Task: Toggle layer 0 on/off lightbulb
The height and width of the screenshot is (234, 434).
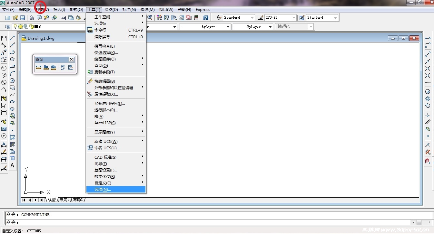Action: click(15, 27)
